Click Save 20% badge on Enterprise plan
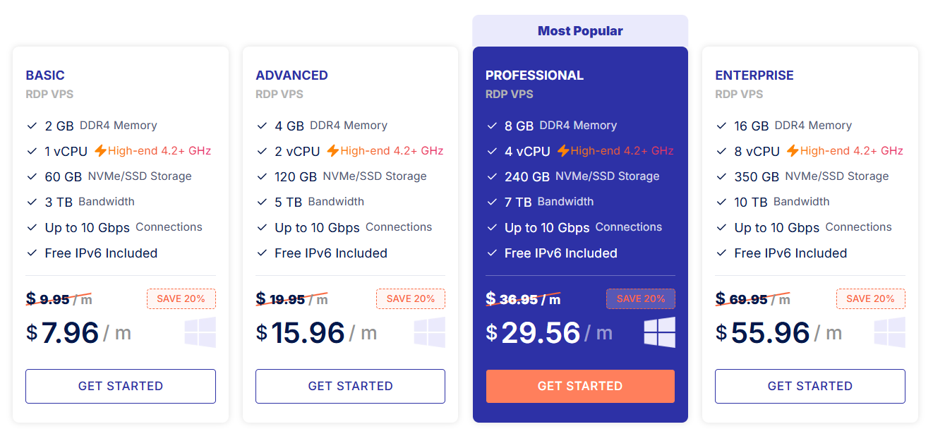The width and height of the screenshot is (933, 441). tap(870, 298)
